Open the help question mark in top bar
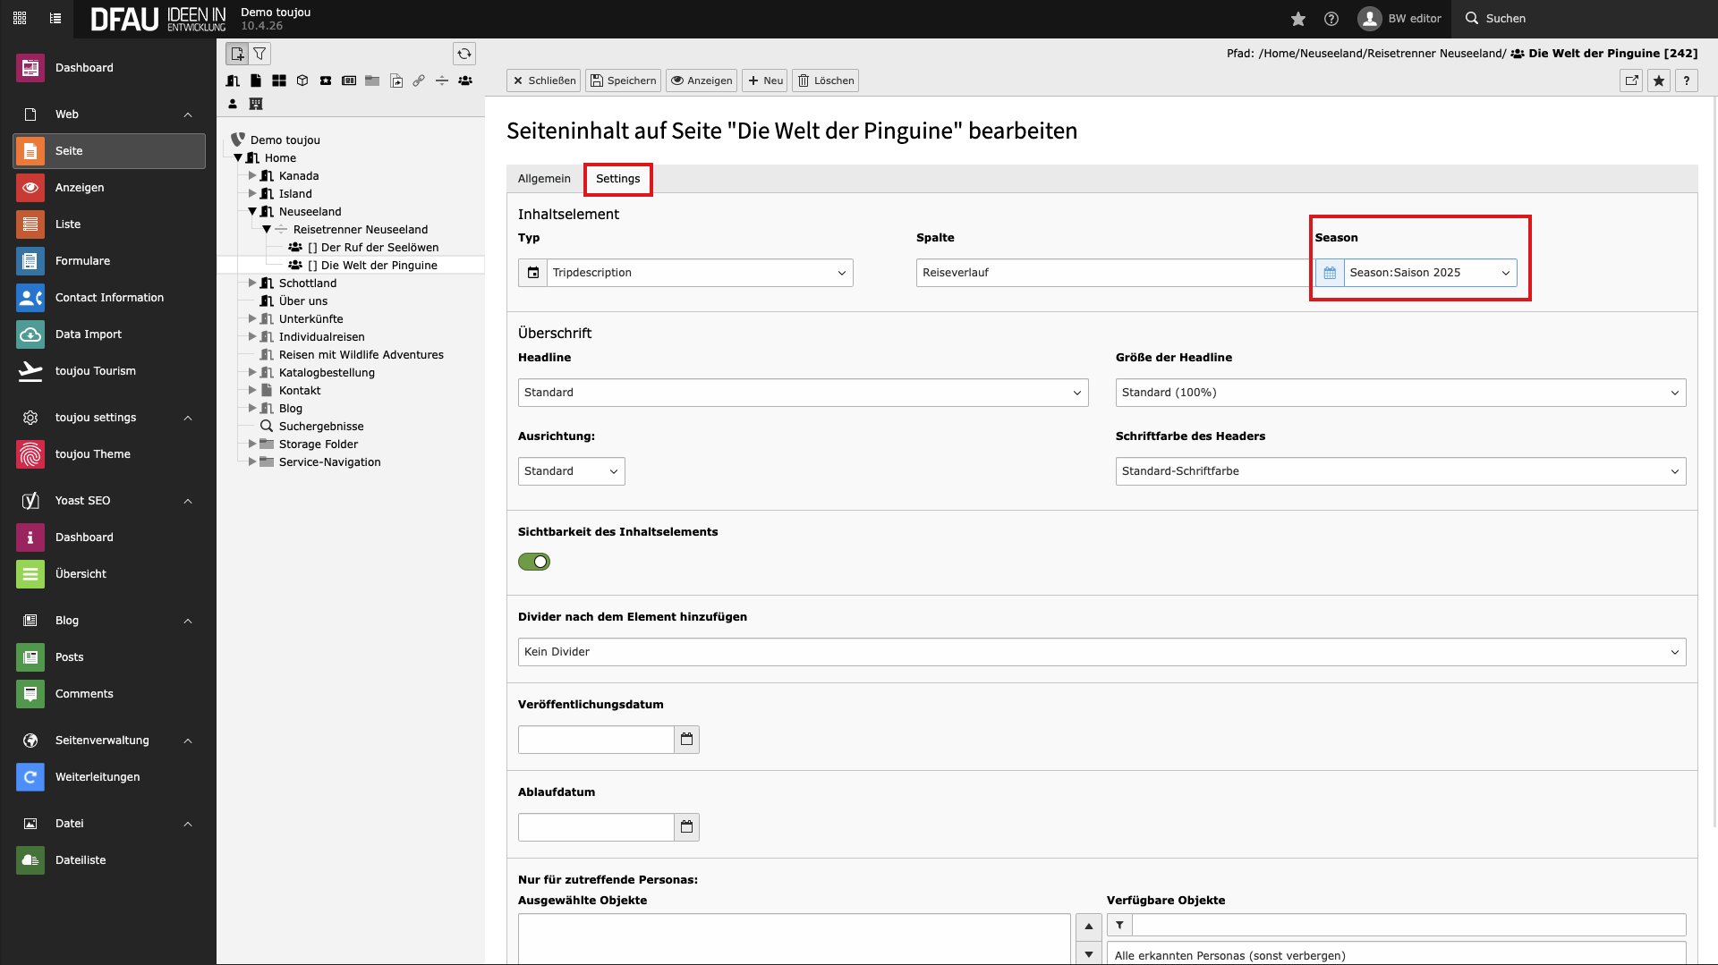1718x965 pixels. 1331,19
